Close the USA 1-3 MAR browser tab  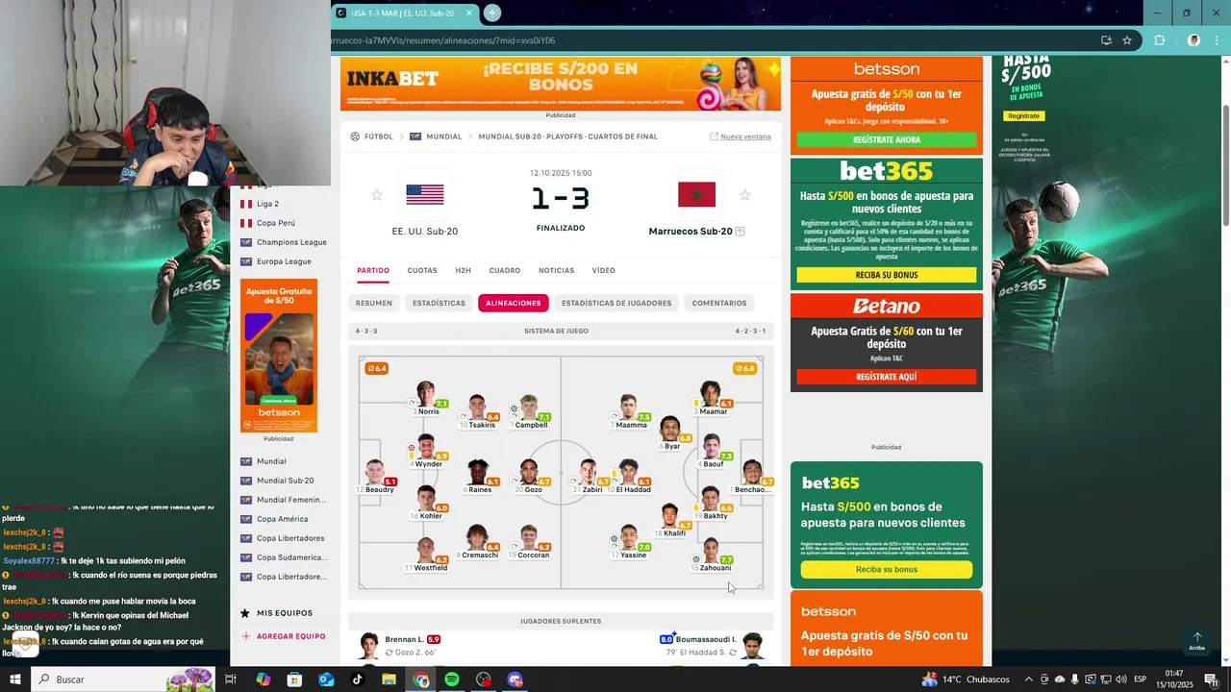(x=469, y=13)
